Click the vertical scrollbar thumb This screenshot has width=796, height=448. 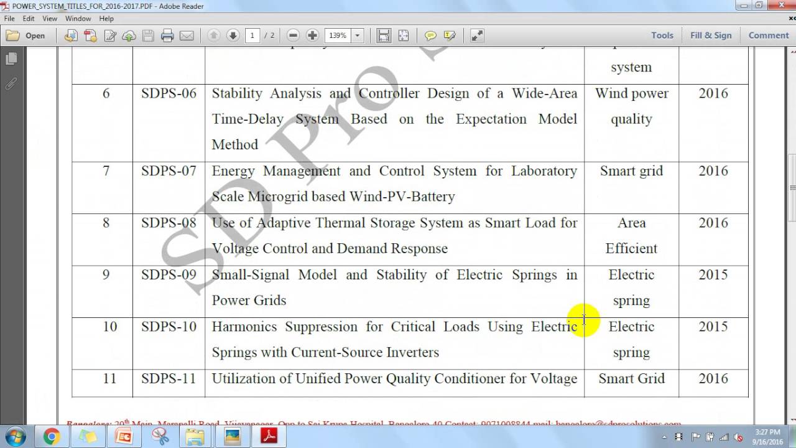pos(792,187)
